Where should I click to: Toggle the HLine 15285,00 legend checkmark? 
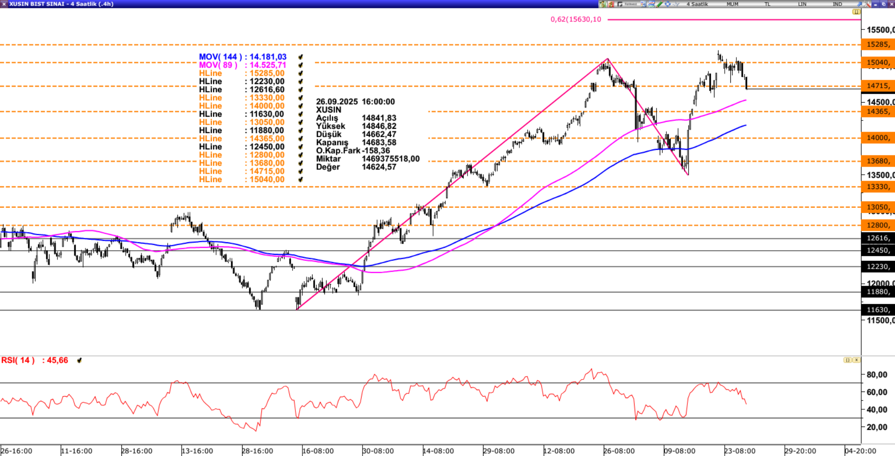(301, 73)
